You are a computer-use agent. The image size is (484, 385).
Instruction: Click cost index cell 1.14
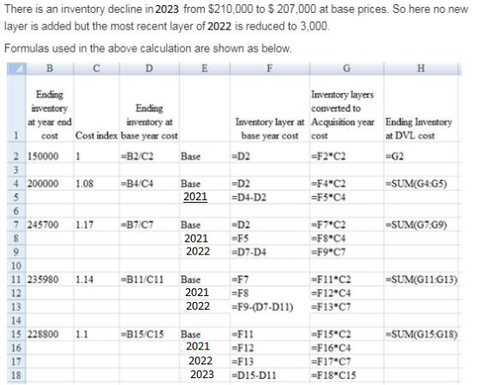96,280
